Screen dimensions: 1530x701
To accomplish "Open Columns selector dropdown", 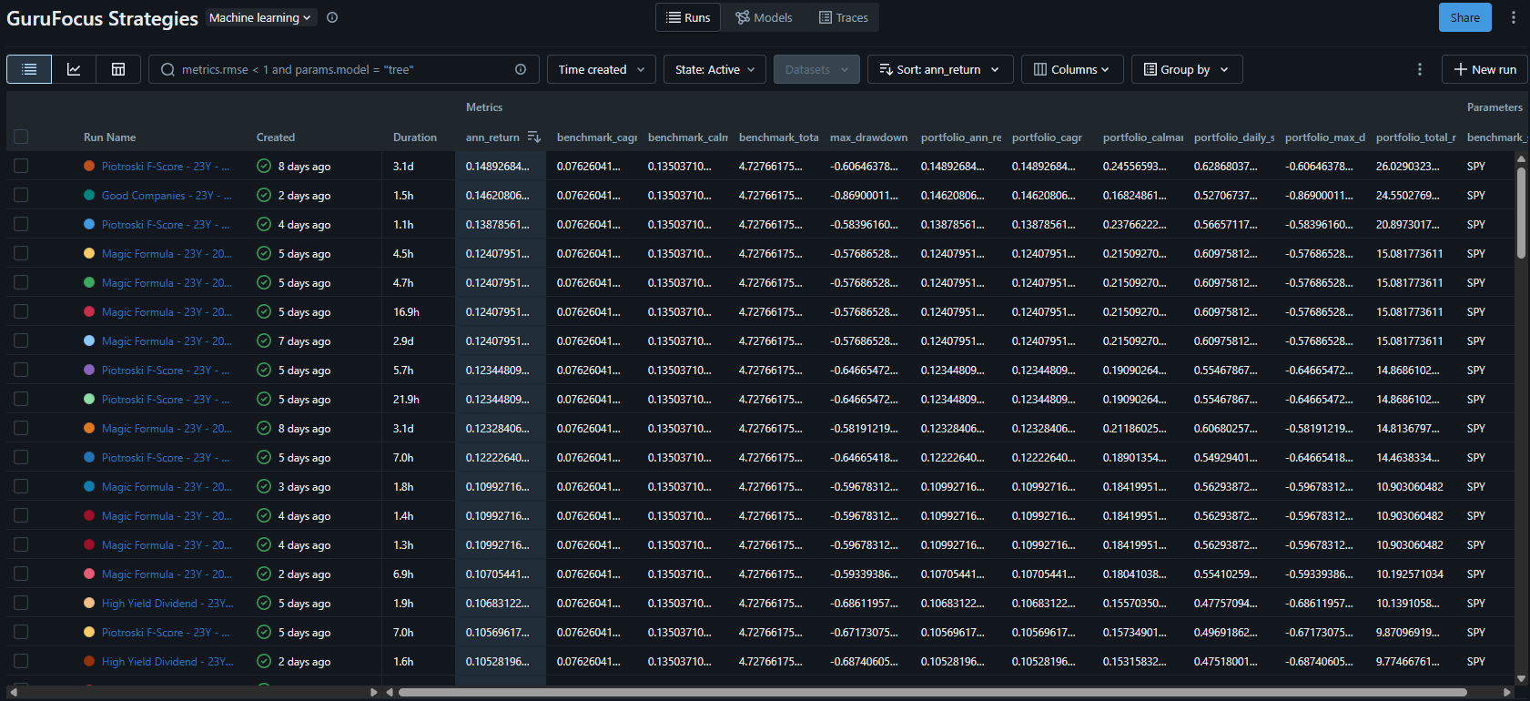I will 1072,69.
